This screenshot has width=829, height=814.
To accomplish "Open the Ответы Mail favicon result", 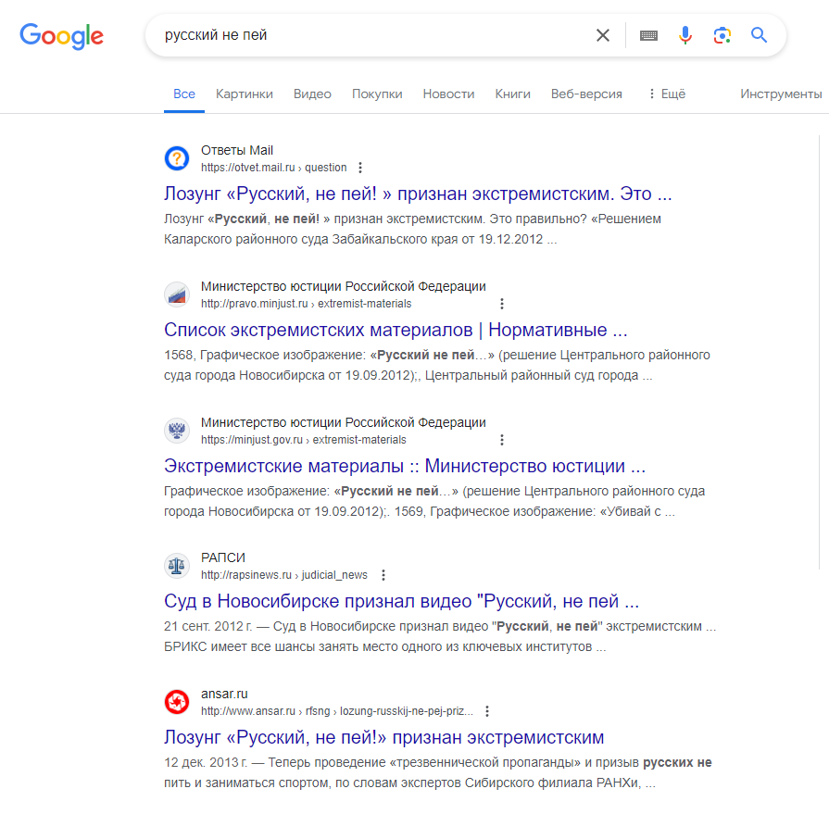I will point(177,158).
